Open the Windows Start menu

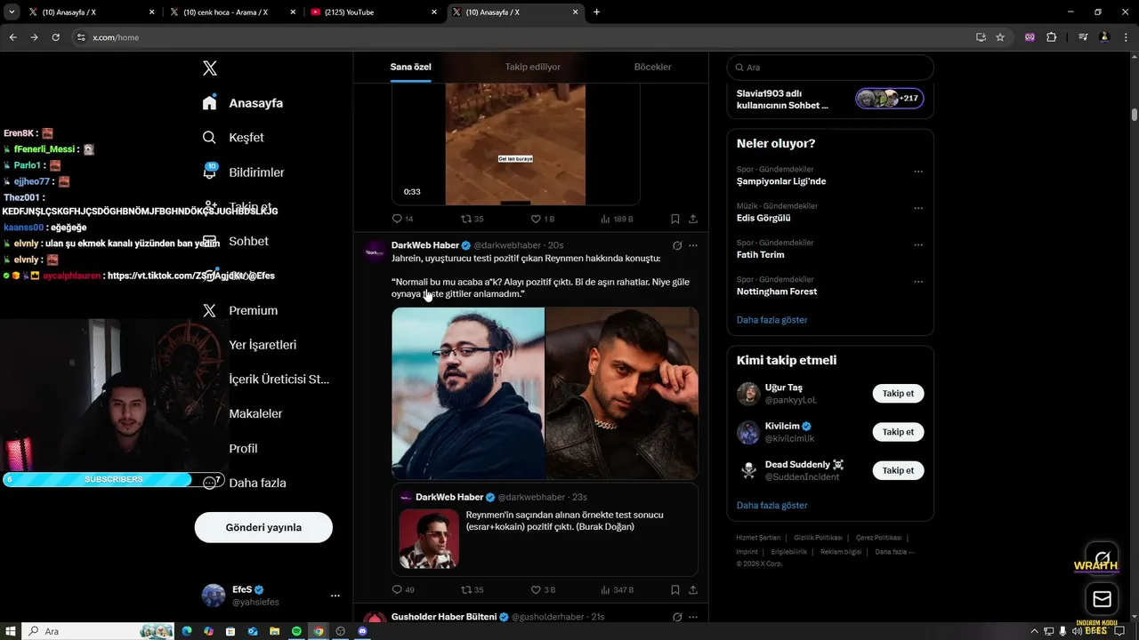[x=11, y=631]
